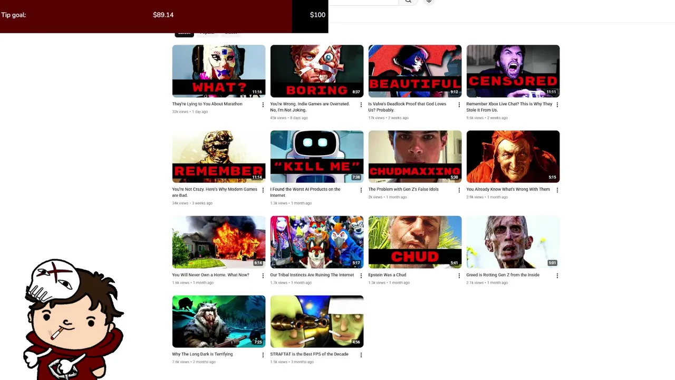Screen dimensions: 675x380
Task: Click title I Found the Worst AI Products
Action: click(x=305, y=193)
